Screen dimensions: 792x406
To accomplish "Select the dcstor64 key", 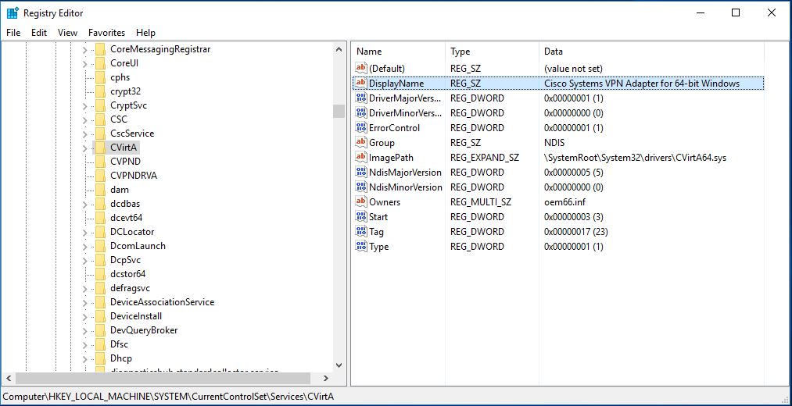I will pos(127,274).
